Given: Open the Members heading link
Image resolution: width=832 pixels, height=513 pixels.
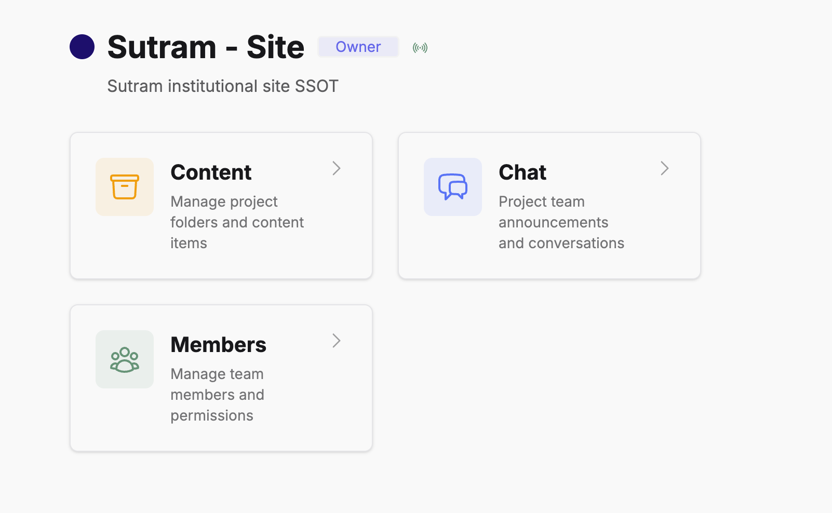Looking at the screenshot, I should point(218,345).
